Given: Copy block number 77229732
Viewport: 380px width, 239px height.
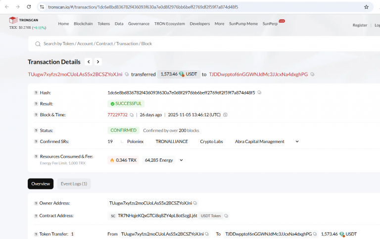Looking at the screenshot, I should (x=132, y=115).
